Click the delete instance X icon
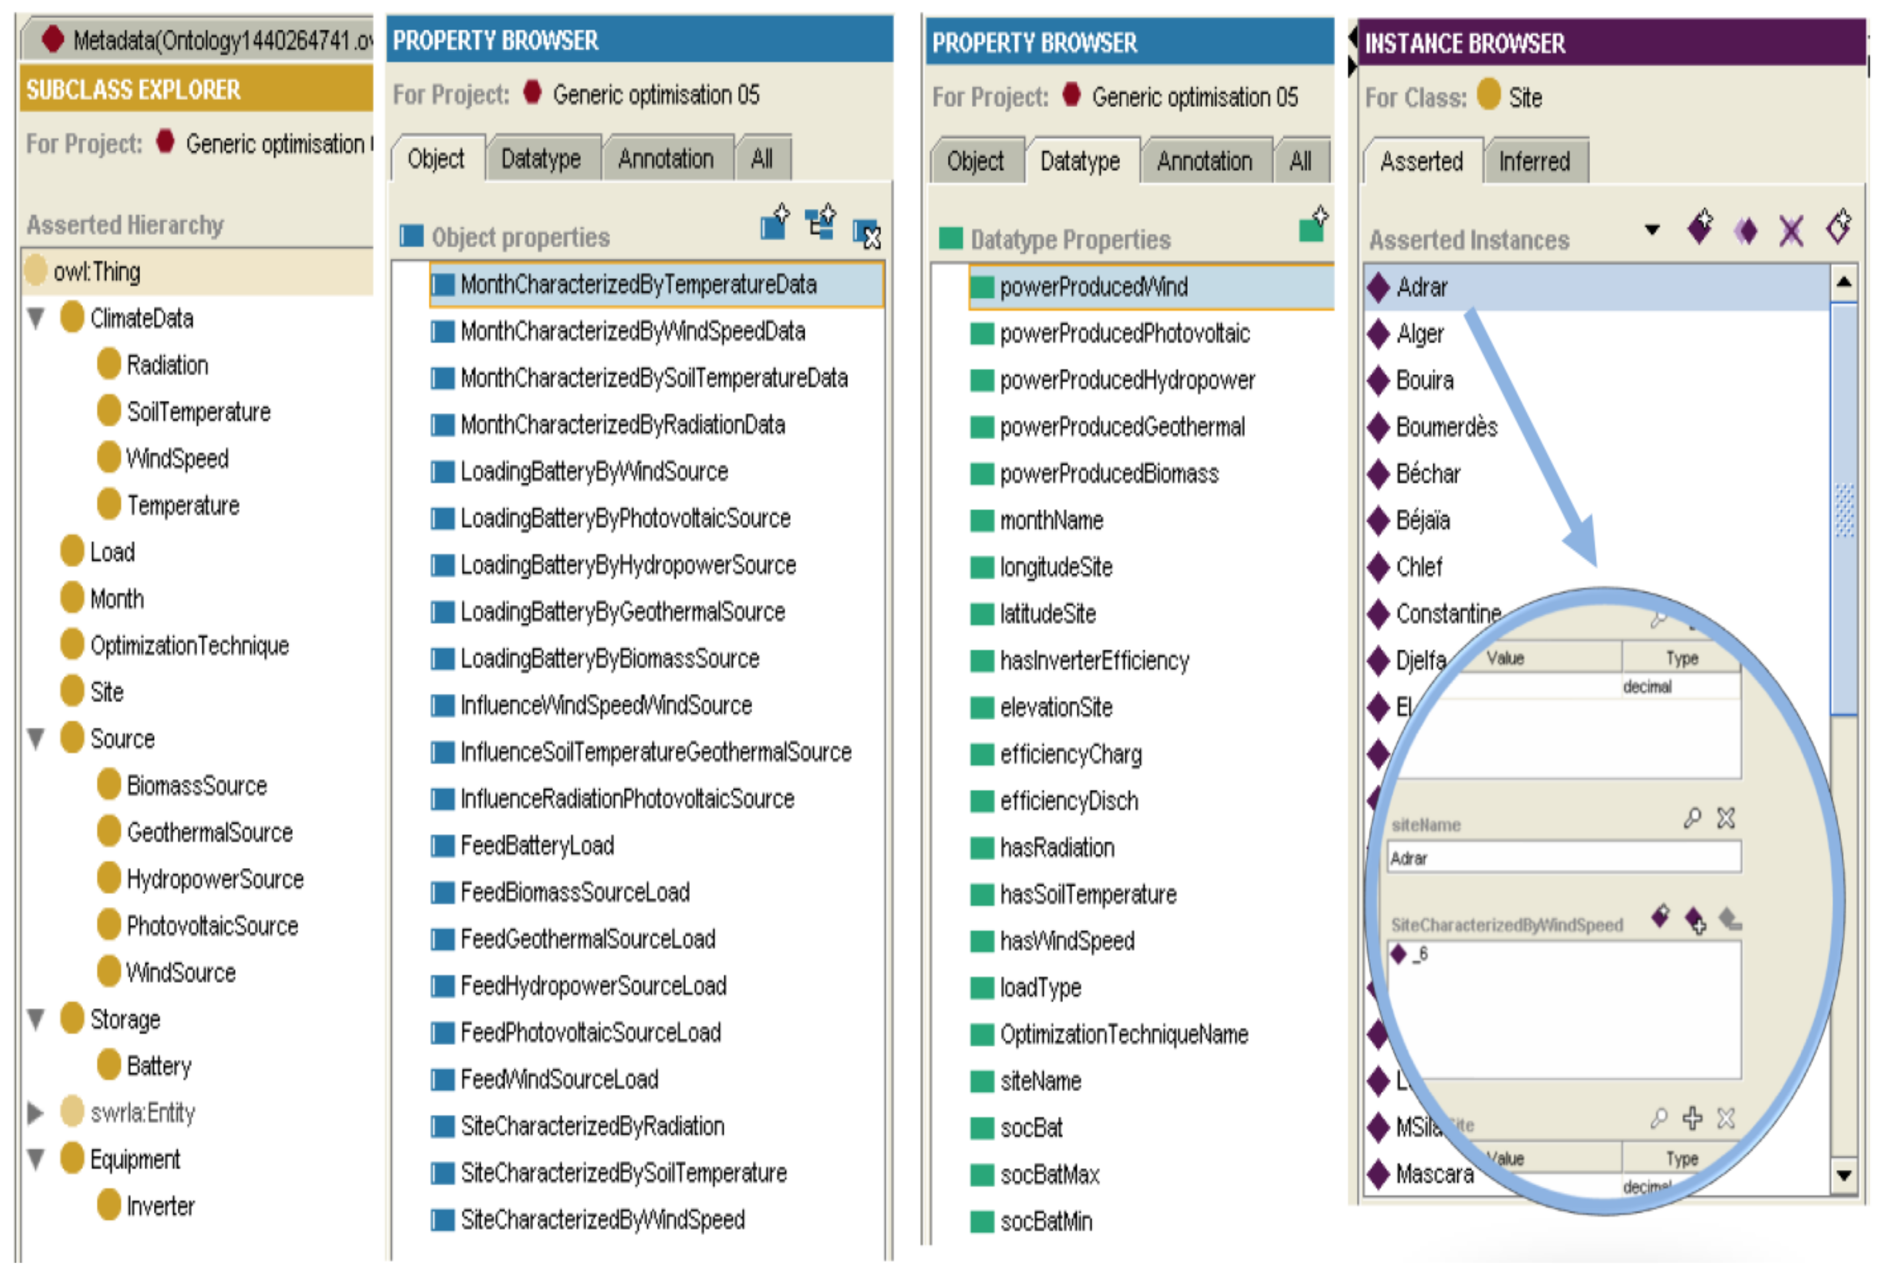 1792,231
